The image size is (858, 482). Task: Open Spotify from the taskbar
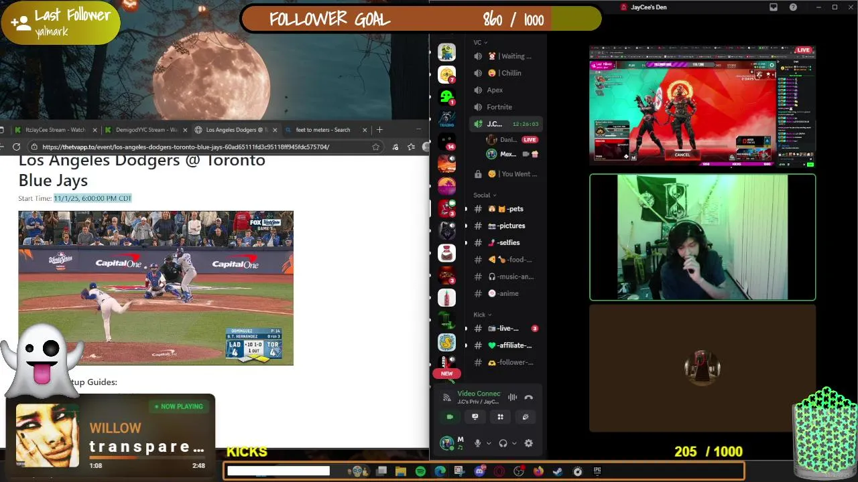420,471
